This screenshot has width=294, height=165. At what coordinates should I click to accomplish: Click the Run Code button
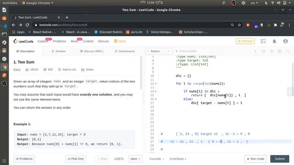pyautogui.click(x=256, y=159)
